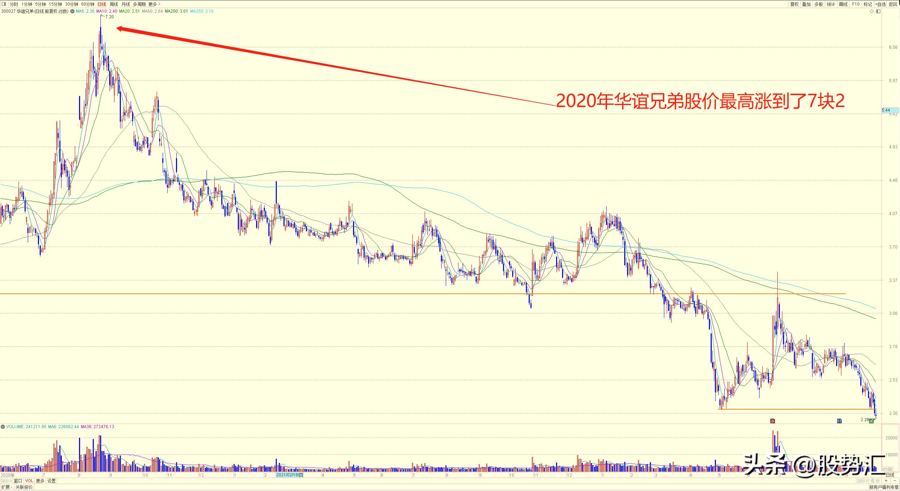Click the minus zoom icon at bottom right
Viewport: 900px width, 491px height.
tap(894, 480)
